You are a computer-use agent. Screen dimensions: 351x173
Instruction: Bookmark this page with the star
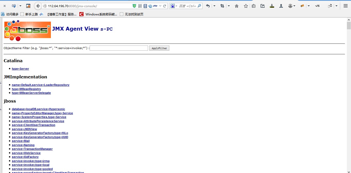[246, 6]
